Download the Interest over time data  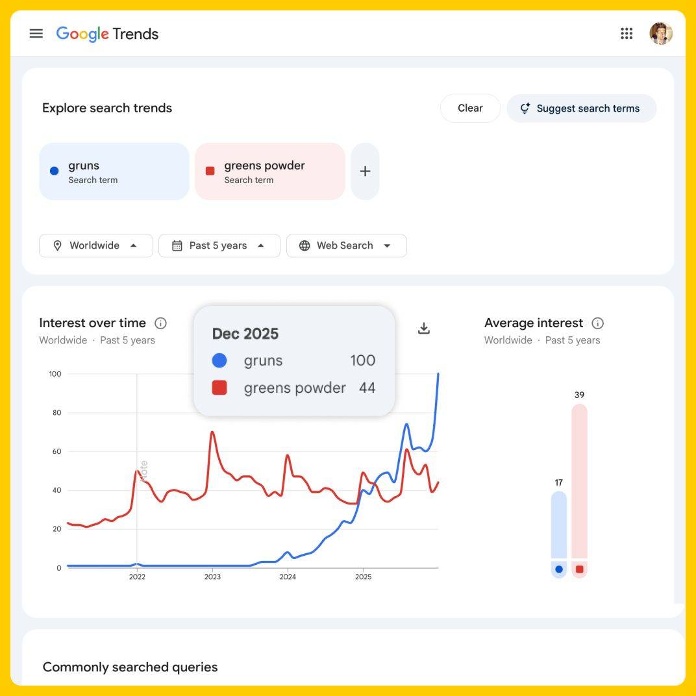[x=423, y=329]
